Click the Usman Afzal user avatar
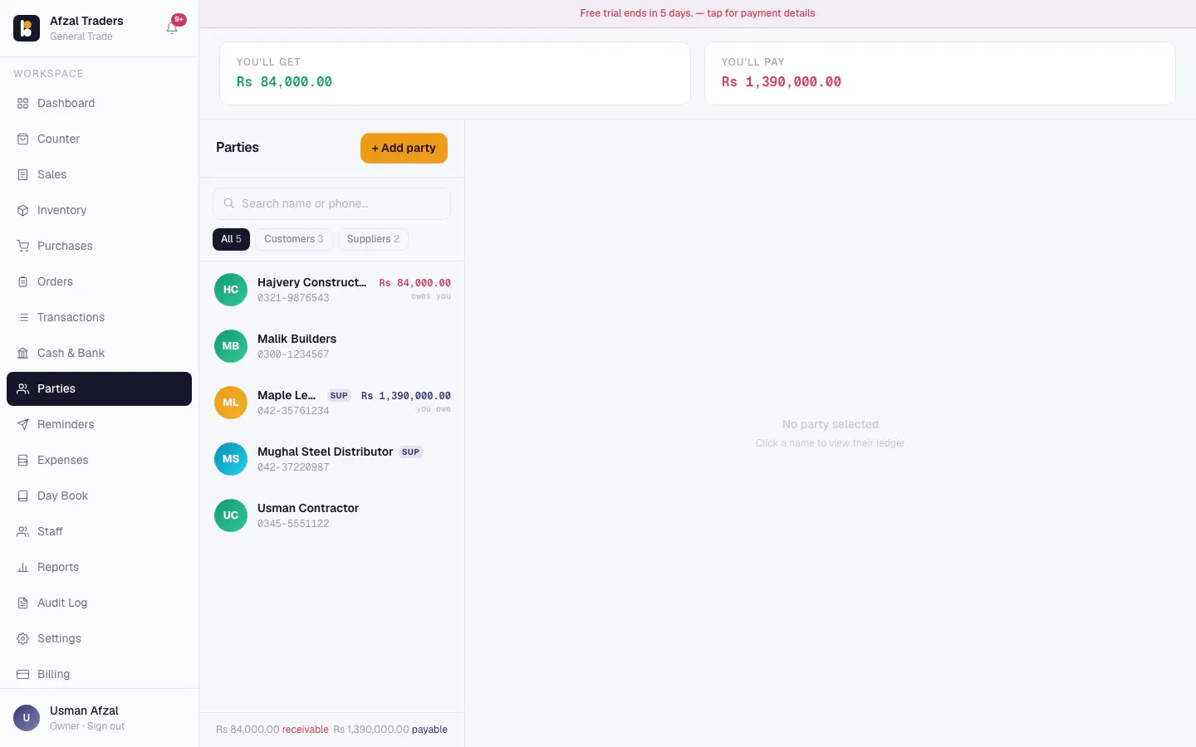Screen dimensions: 1196x747 (x=27, y=718)
